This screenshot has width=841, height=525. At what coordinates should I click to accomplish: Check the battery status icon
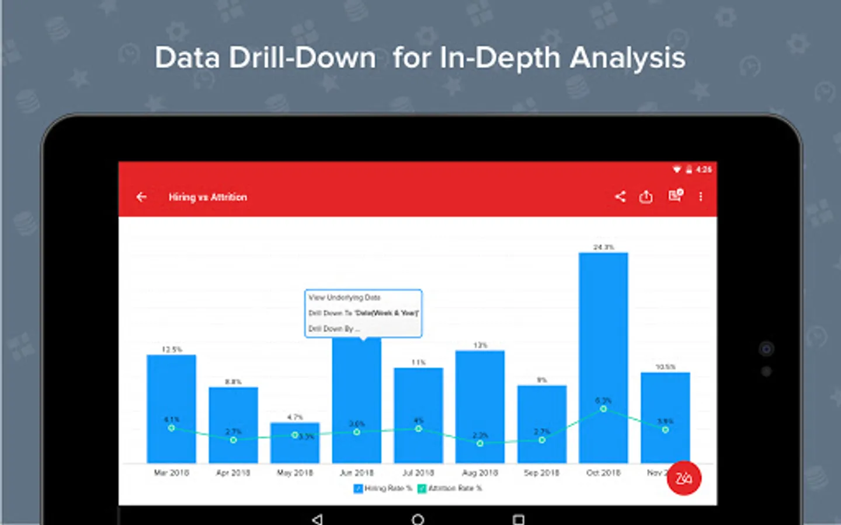pos(689,170)
